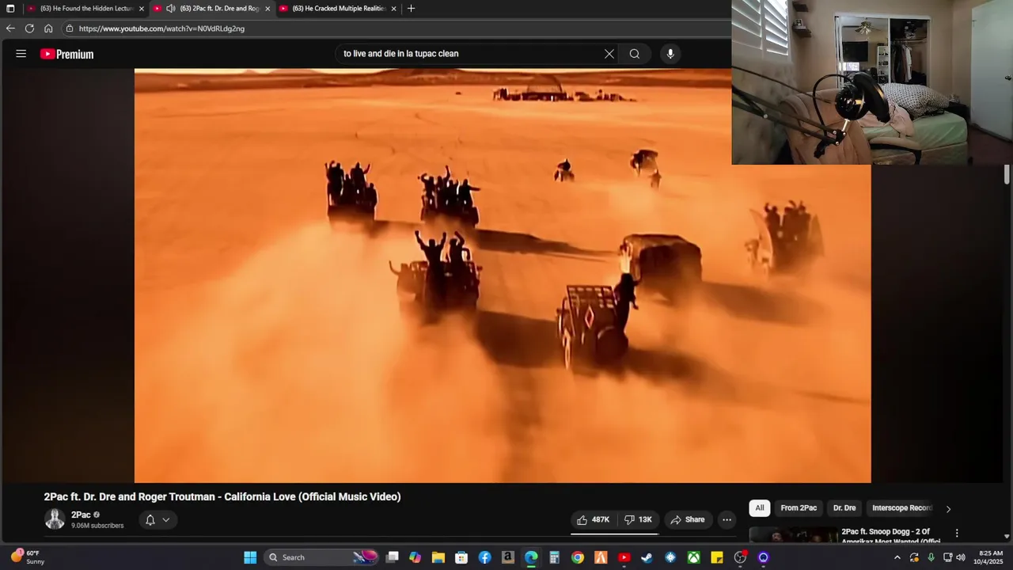Like the video with thumbs up 487K

click(593, 519)
